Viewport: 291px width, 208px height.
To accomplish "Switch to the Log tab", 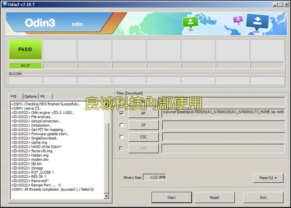I will coord(13,96).
